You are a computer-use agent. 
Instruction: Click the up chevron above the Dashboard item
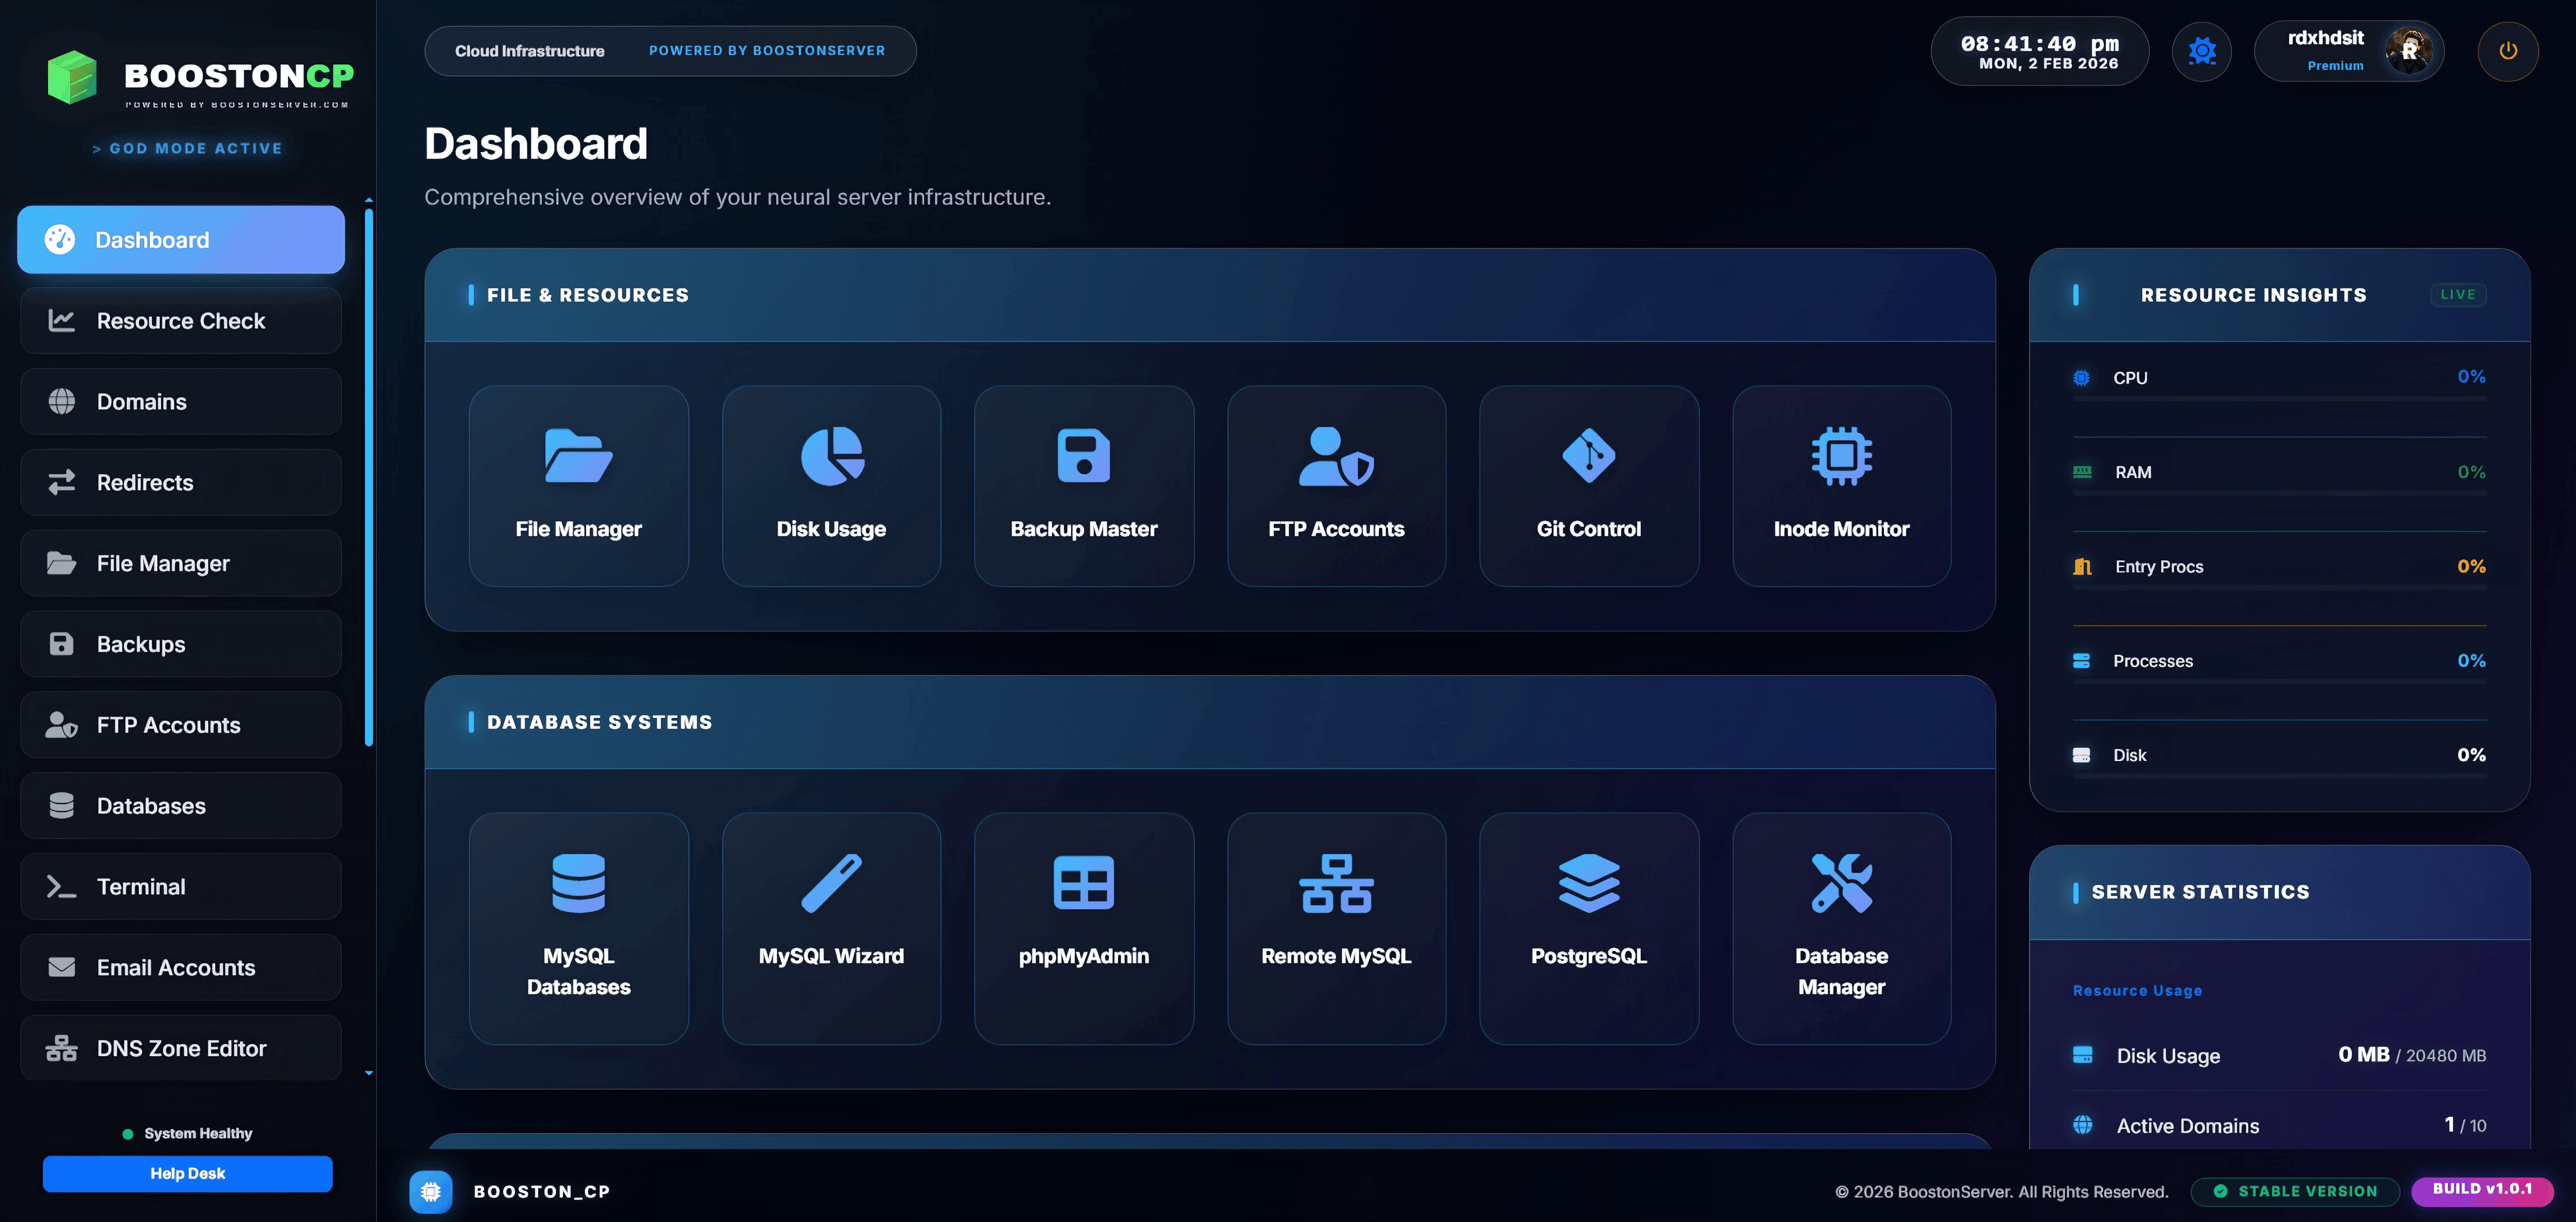click(369, 200)
